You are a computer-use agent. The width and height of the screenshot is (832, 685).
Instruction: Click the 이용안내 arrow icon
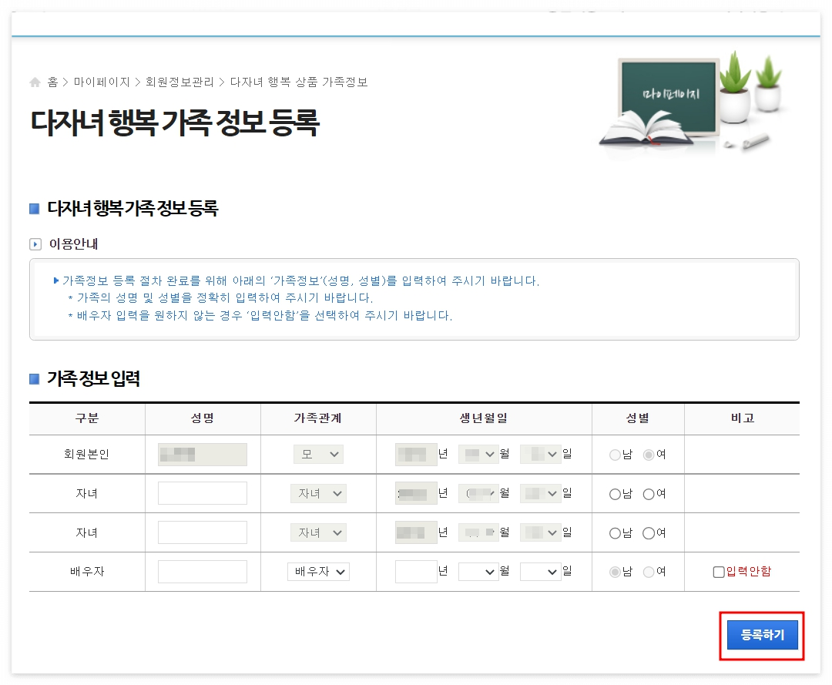click(35, 244)
